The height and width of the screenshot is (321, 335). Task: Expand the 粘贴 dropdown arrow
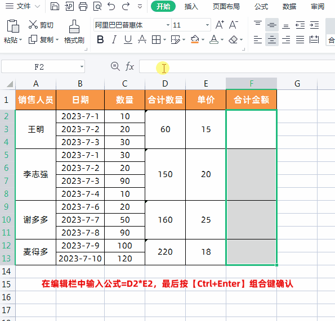pos(20,40)
